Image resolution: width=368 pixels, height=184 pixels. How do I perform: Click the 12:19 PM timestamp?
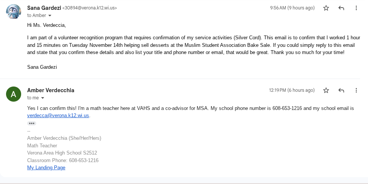pos(291,90)
